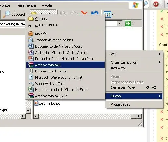The height and width of the screenshot is (142, 168).
Task: Open the Views dropdown arrow
Action: (x=113, y=14)
